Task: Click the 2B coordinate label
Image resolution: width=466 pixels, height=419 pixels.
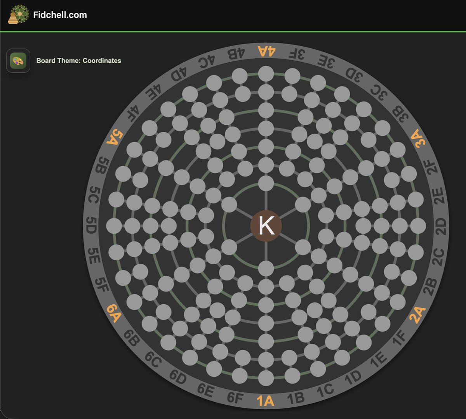Action: click(430, 287)
